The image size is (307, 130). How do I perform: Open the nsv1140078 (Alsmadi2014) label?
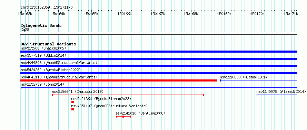point(281,91)
